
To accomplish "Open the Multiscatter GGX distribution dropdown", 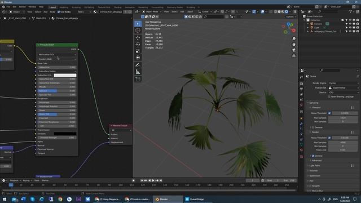I will 57,55.
